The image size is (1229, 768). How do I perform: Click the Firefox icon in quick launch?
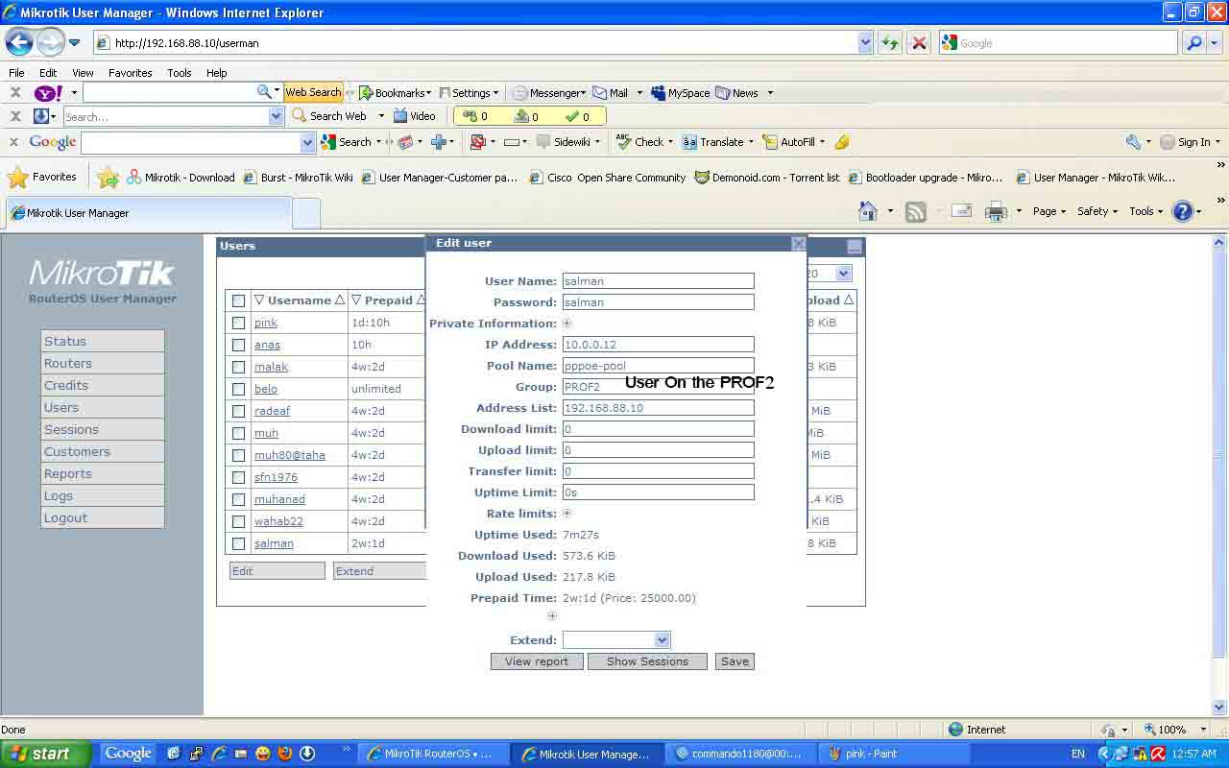click(x=285, y=754)
